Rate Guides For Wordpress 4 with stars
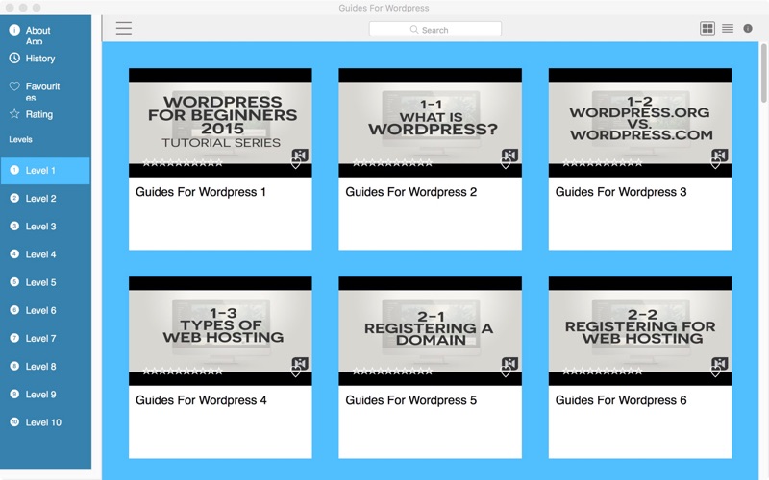769x480 pixels. coord(183,372)
